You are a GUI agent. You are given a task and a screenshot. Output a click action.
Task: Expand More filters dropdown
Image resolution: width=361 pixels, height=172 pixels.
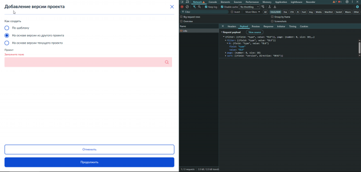click(x=252, y=12)
